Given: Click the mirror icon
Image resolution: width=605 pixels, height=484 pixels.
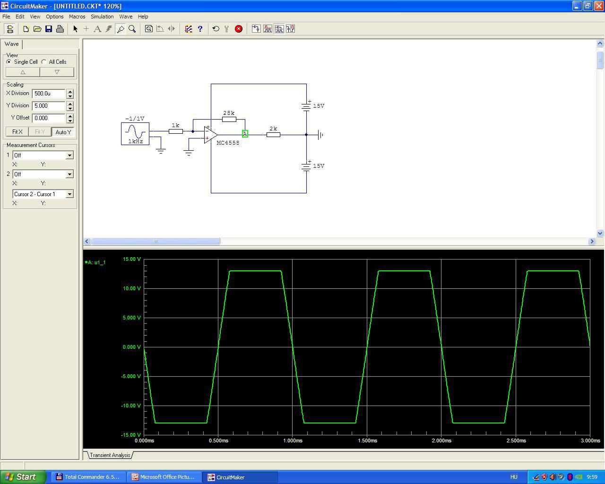Looking at the screenshot, I should pos(172,29).
